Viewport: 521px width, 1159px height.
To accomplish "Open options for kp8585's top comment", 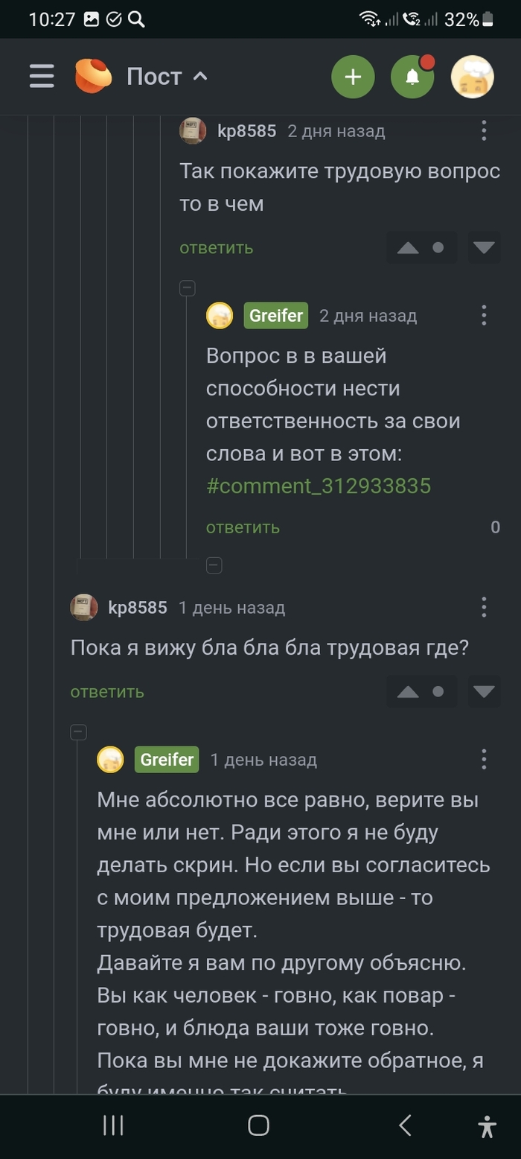I will [x=484, y=131].
